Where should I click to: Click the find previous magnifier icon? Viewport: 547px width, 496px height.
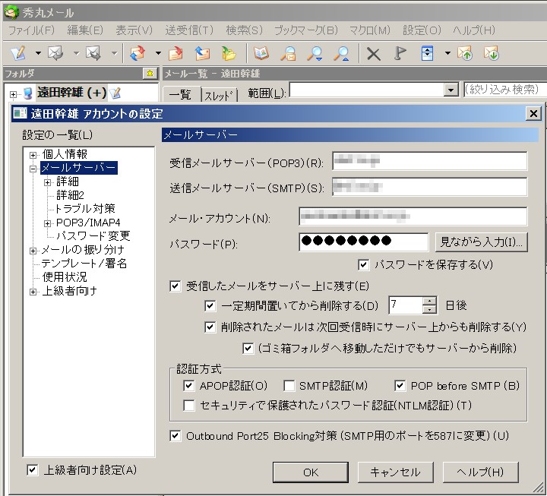point(341,53)
